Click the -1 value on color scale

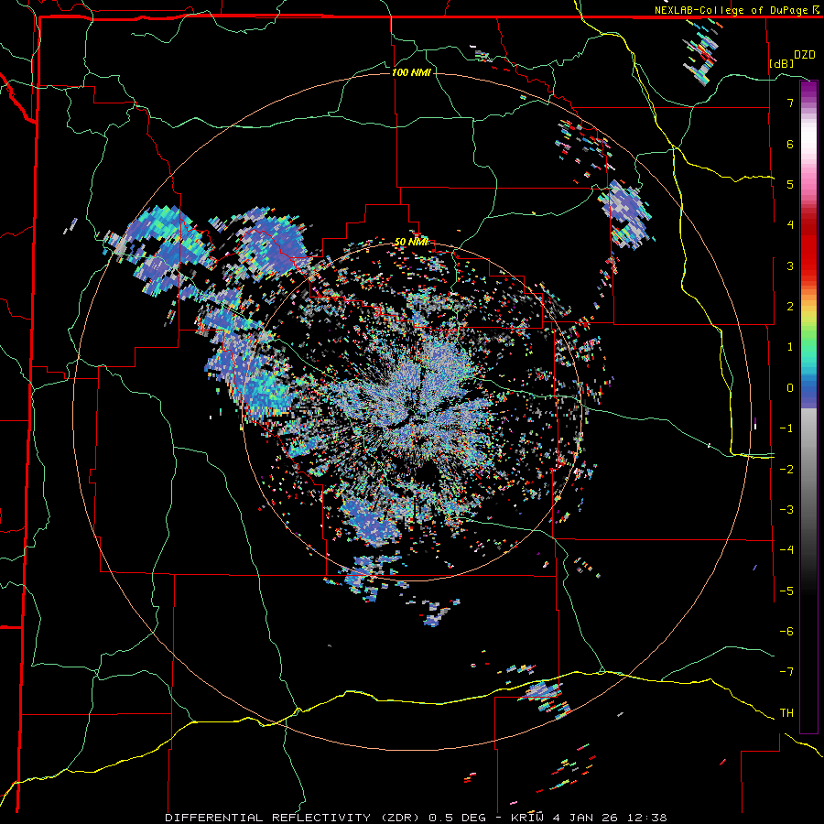(x=786, y=428)
